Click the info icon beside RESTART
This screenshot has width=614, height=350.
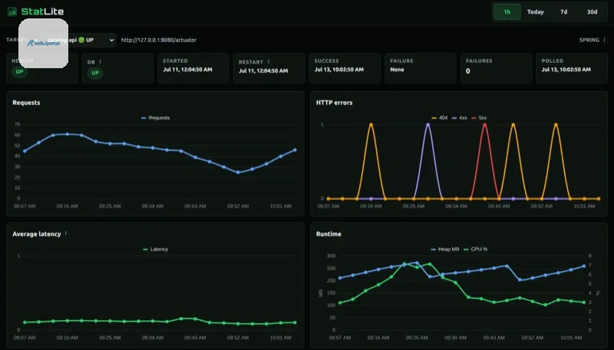click(x=268, y=62)
